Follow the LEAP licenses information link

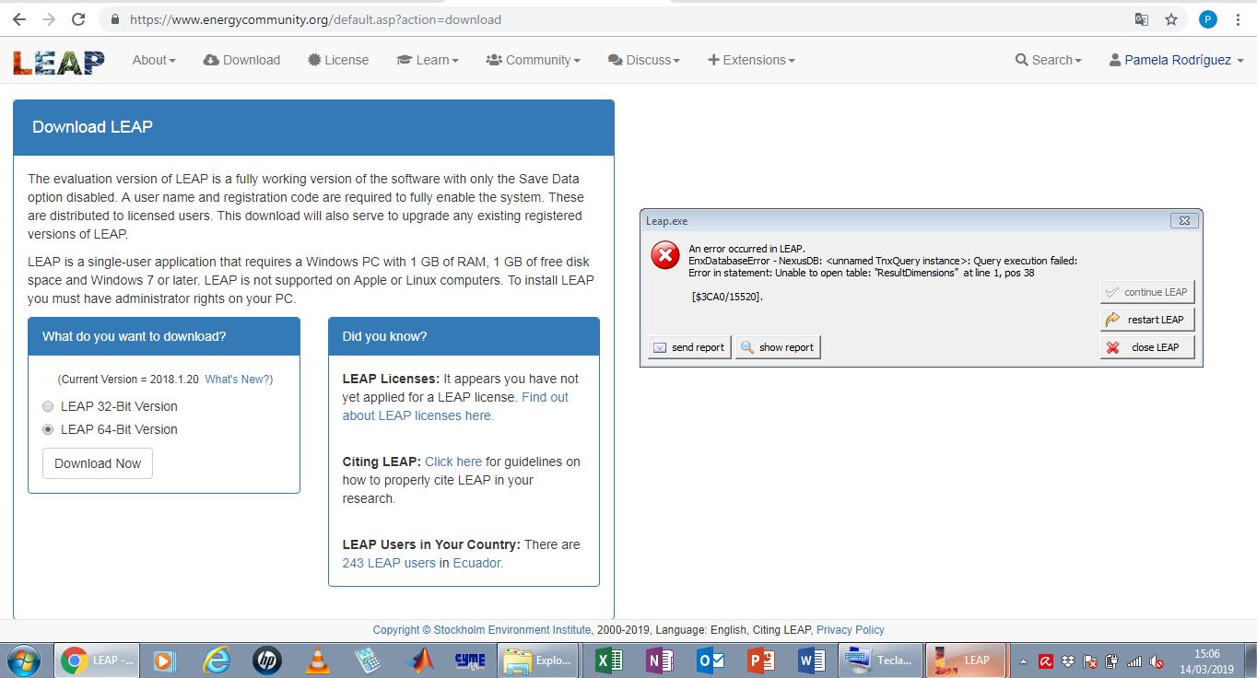(x=455, y=406)
